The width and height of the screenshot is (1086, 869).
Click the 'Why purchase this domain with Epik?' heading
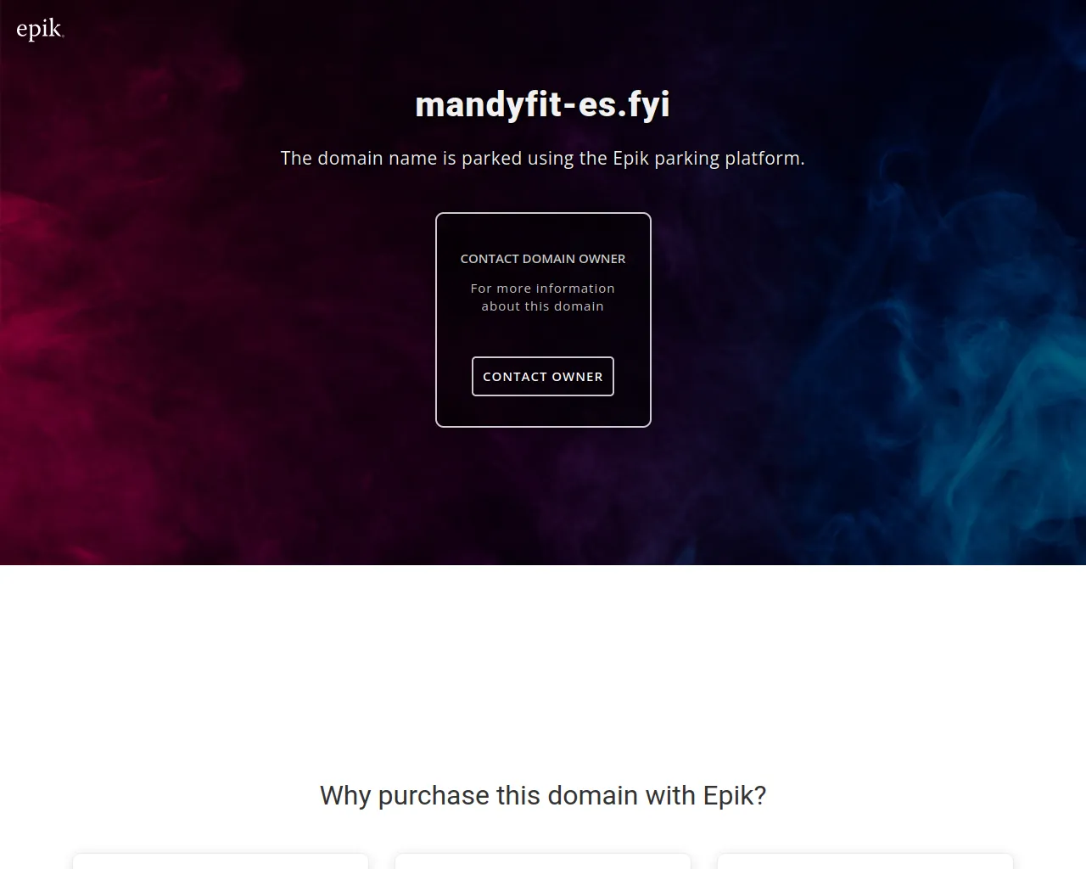[x=543, y=795]
